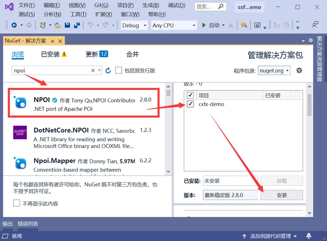
Task: Switch to the 合并 tab
Action: (132, 54)
